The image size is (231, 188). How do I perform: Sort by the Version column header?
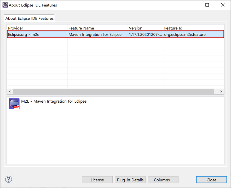click(x=145, y=28)
